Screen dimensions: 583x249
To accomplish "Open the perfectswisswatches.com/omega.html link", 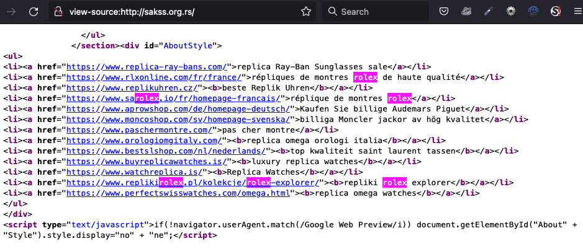I will point(178,193).
